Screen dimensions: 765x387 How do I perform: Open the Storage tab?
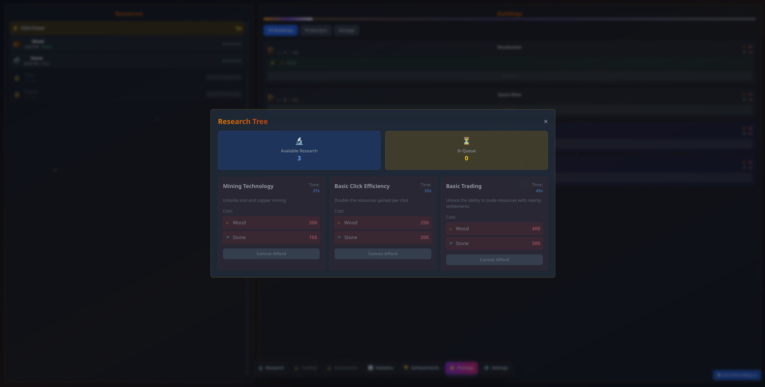(346, 30)
